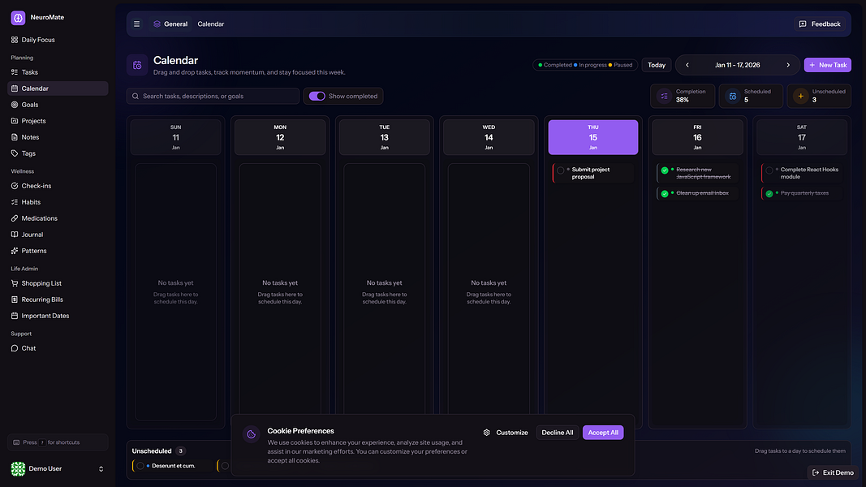Click the calendar clock icon beside title
Image resolution: width=866 pixels, height=487 pixels.
[x=137, y=65]
